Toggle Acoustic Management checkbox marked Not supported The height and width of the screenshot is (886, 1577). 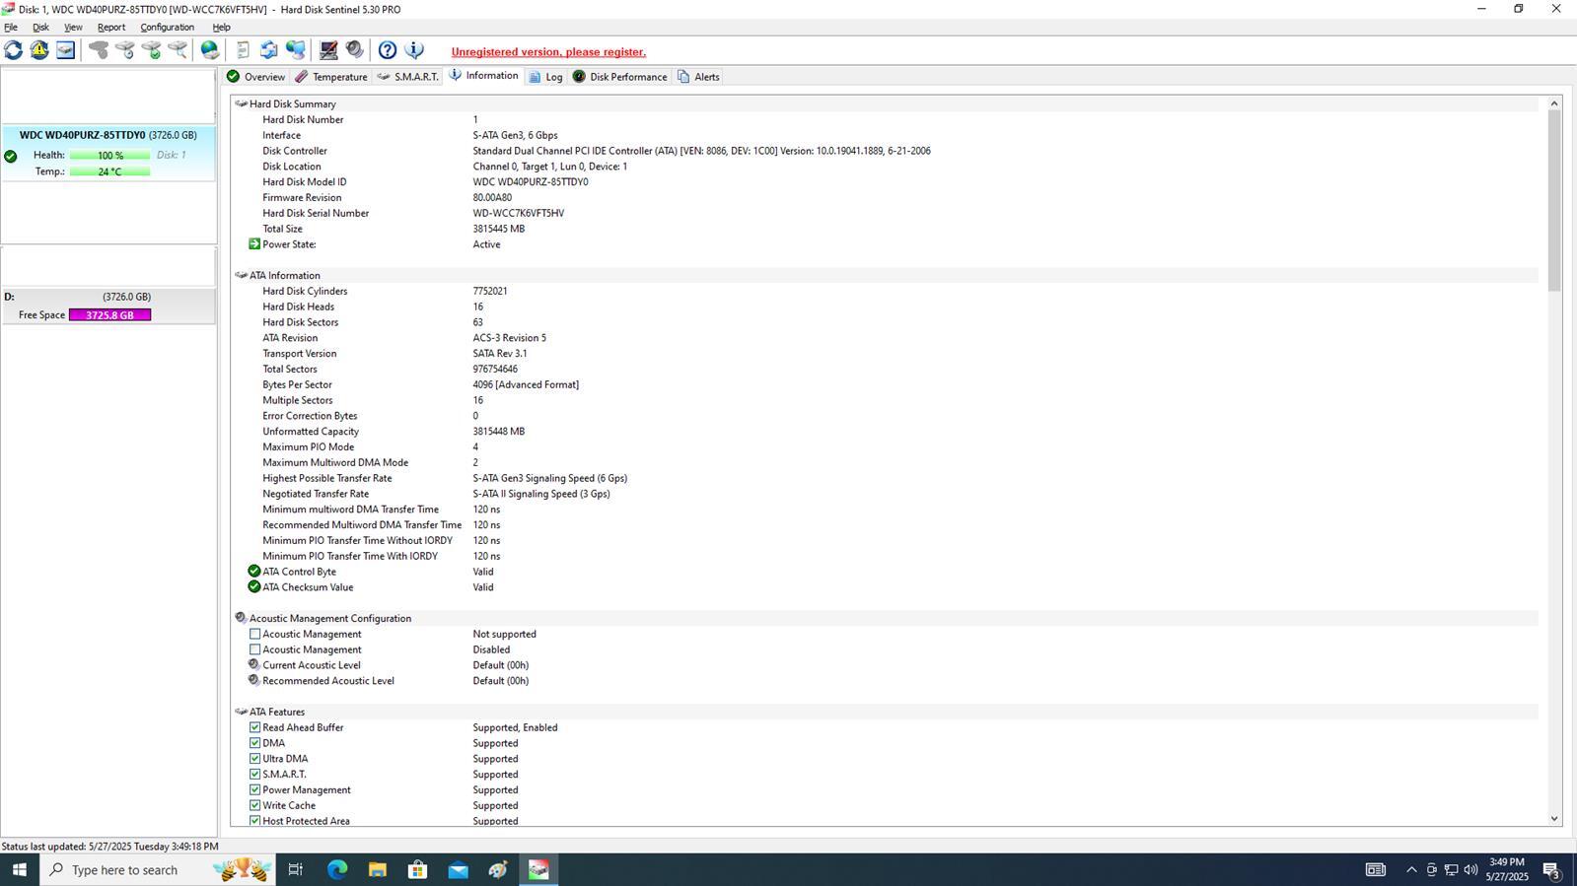tap(255, 635)
